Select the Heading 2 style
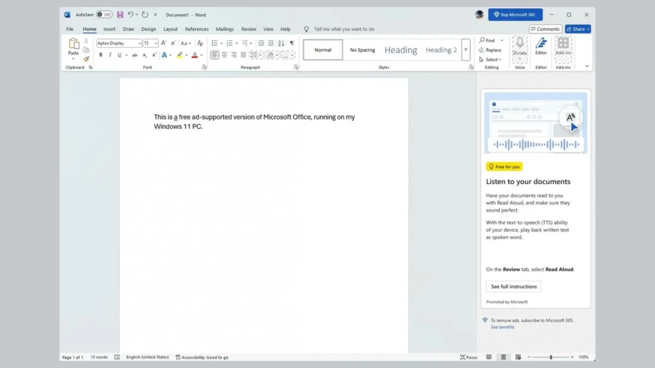This screenshot has height=368, width=655. tap(441, 50)
